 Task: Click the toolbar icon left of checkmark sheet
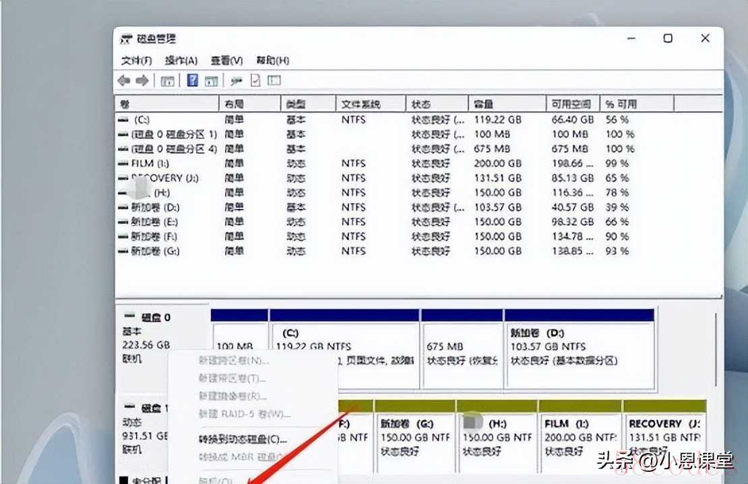pos(236,81)
